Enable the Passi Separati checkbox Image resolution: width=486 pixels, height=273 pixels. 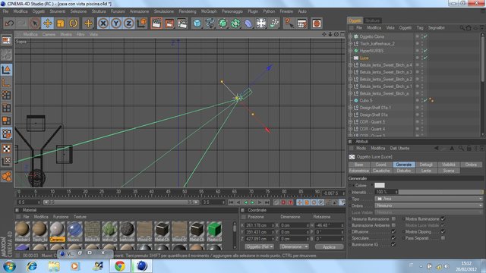point(443,237)
